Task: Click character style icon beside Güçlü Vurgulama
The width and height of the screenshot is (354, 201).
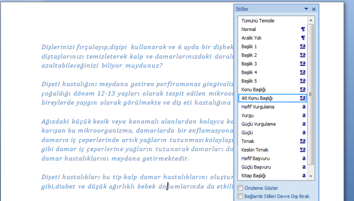Action: pyautogui.click(x=304, y=124)
